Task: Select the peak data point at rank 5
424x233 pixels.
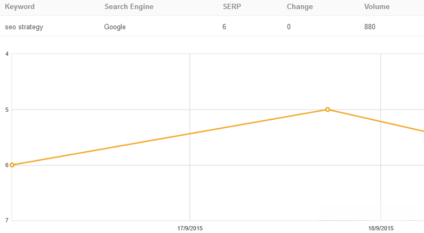Action: coord(327,110)
